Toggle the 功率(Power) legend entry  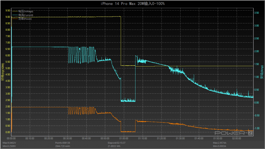click(25, 19)
